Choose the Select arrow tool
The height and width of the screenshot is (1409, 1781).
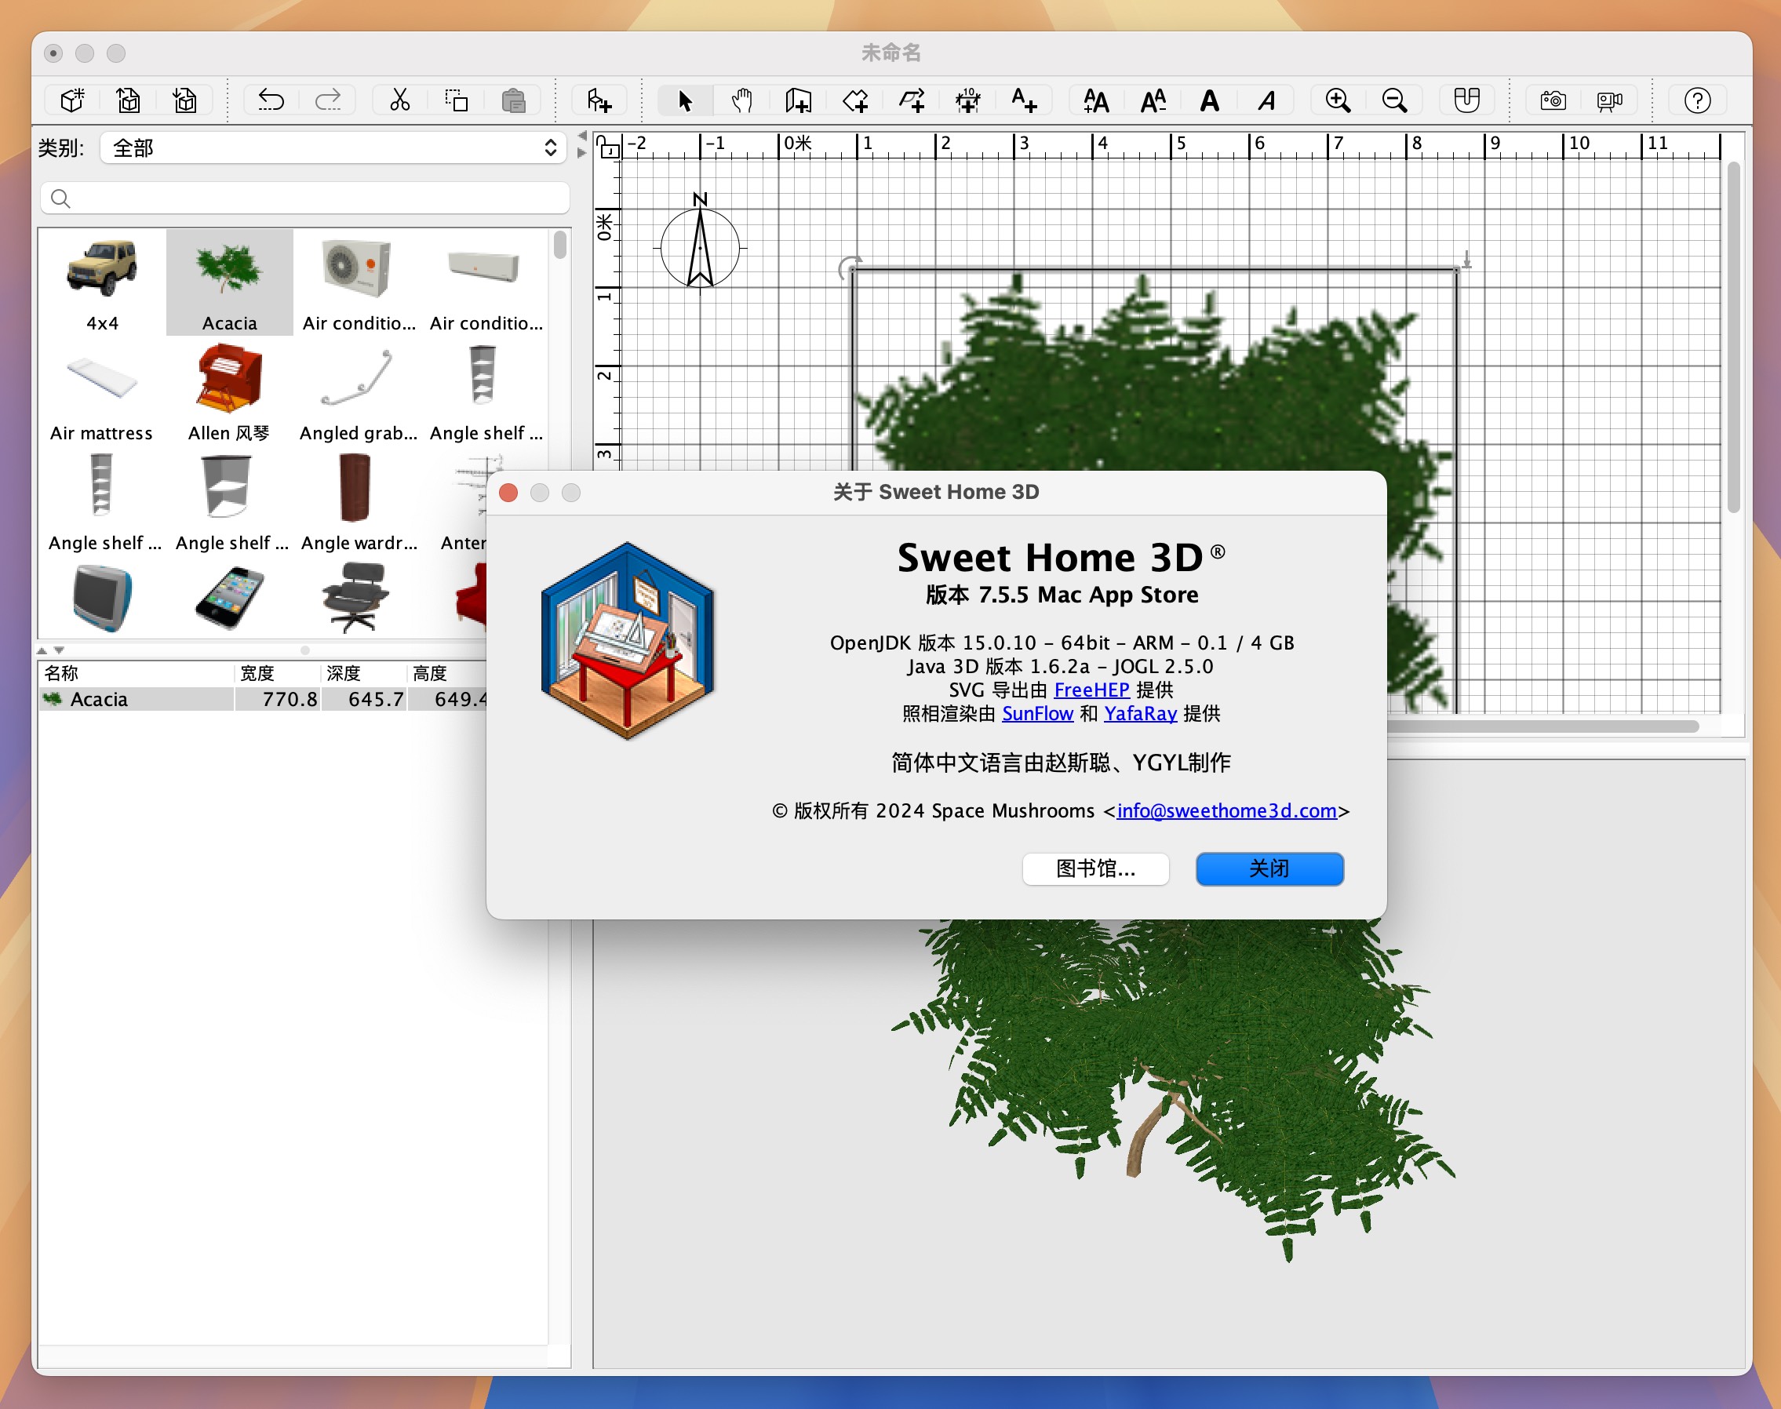click(685, 100)
